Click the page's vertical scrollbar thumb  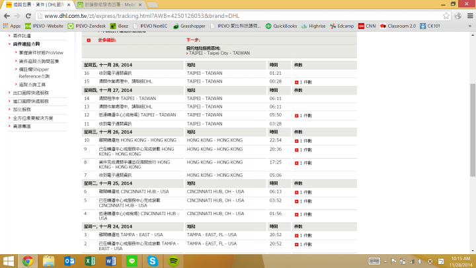[x=473, y=130]
